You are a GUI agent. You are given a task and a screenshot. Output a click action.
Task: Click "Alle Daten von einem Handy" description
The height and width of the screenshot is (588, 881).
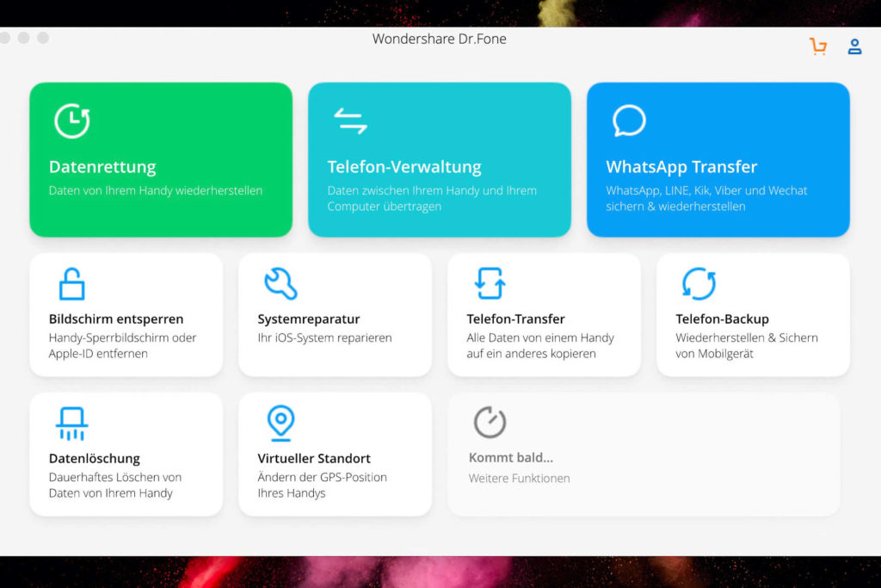click(x=540, y=346)
